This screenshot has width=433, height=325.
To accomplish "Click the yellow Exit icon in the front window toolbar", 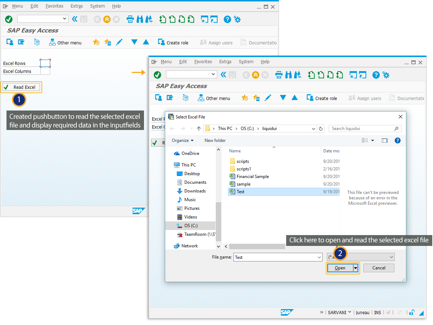I will (255, 75).
